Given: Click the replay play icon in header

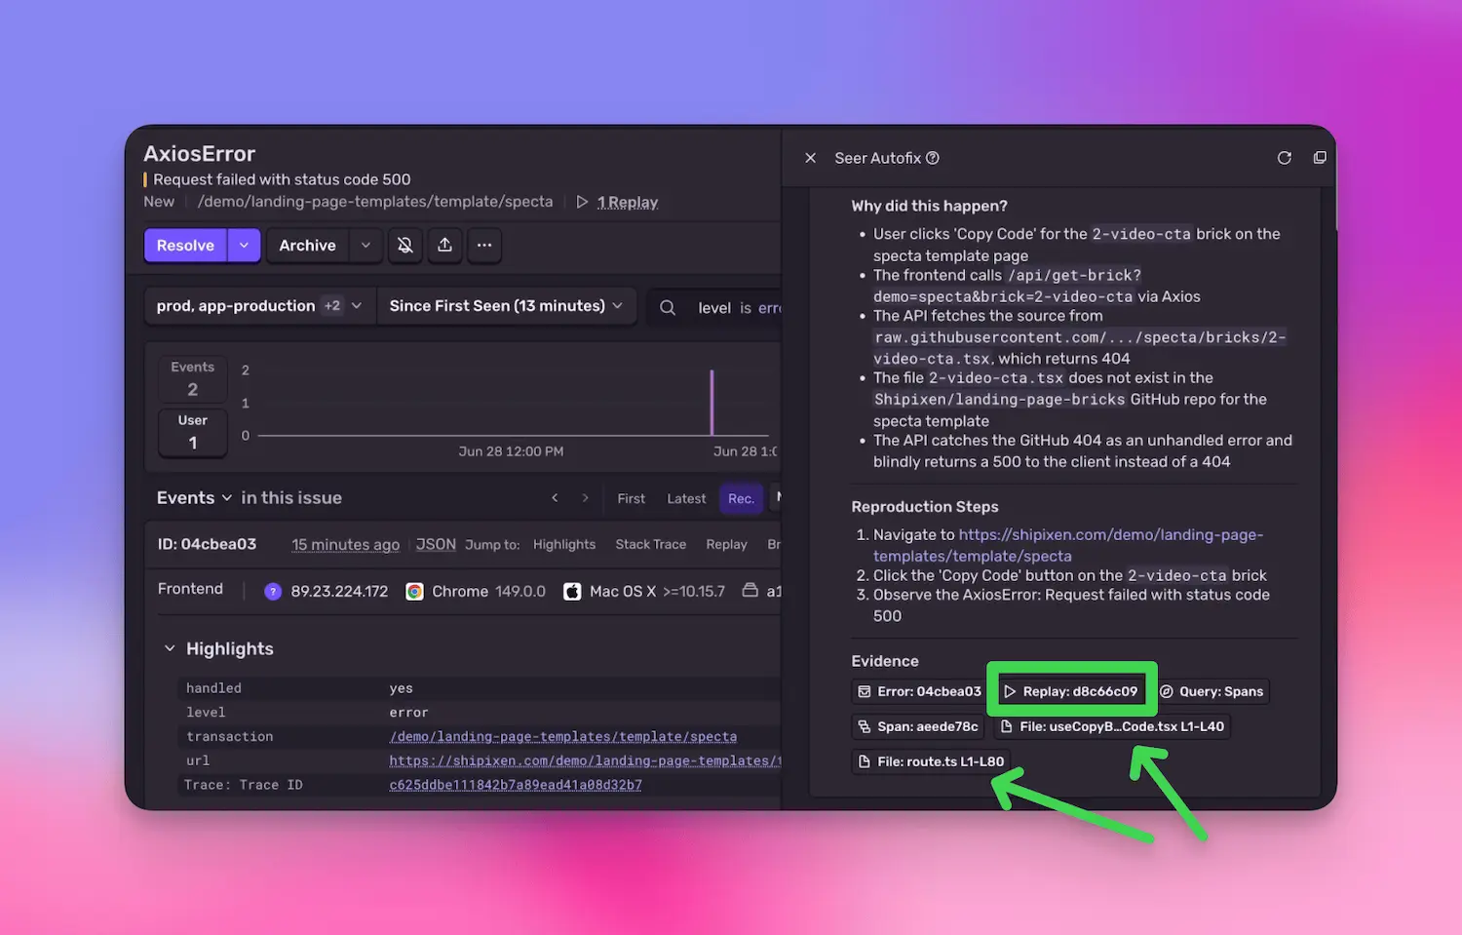Looking at the screenshot, I should point(582,202).
